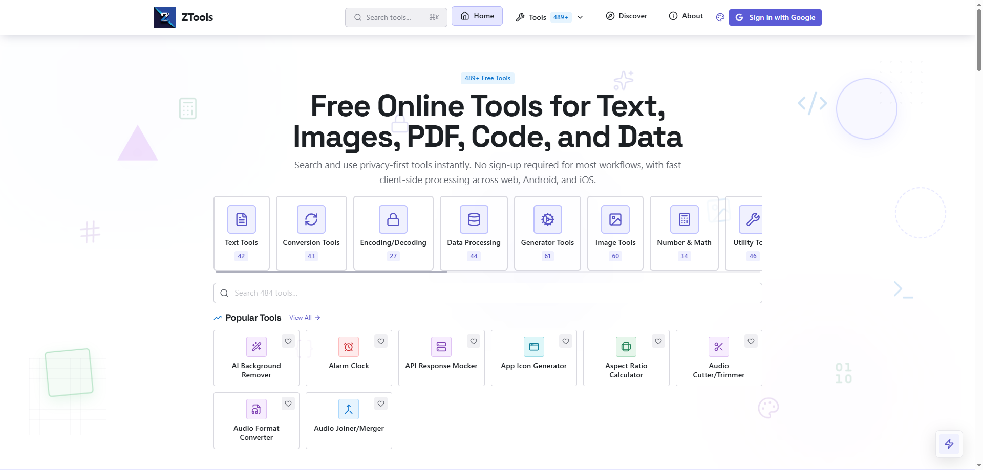This screenshot has height=470, width=983.
Task: Expand the Tools dropdown in the navbar
Action: point(580,17)
